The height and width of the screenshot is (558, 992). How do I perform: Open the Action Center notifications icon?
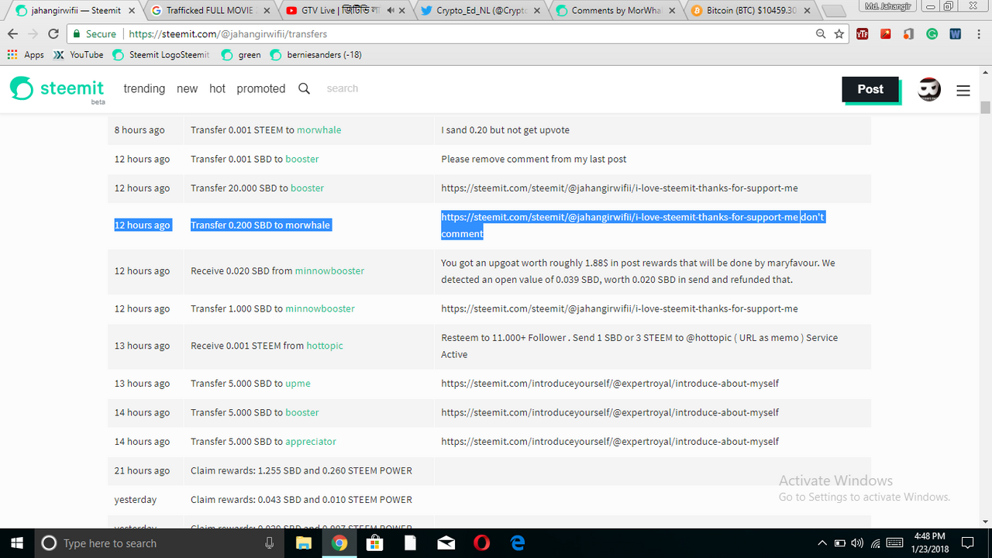point(968,543)
